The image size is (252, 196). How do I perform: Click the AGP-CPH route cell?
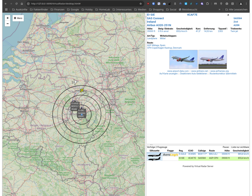click(214, 158)
